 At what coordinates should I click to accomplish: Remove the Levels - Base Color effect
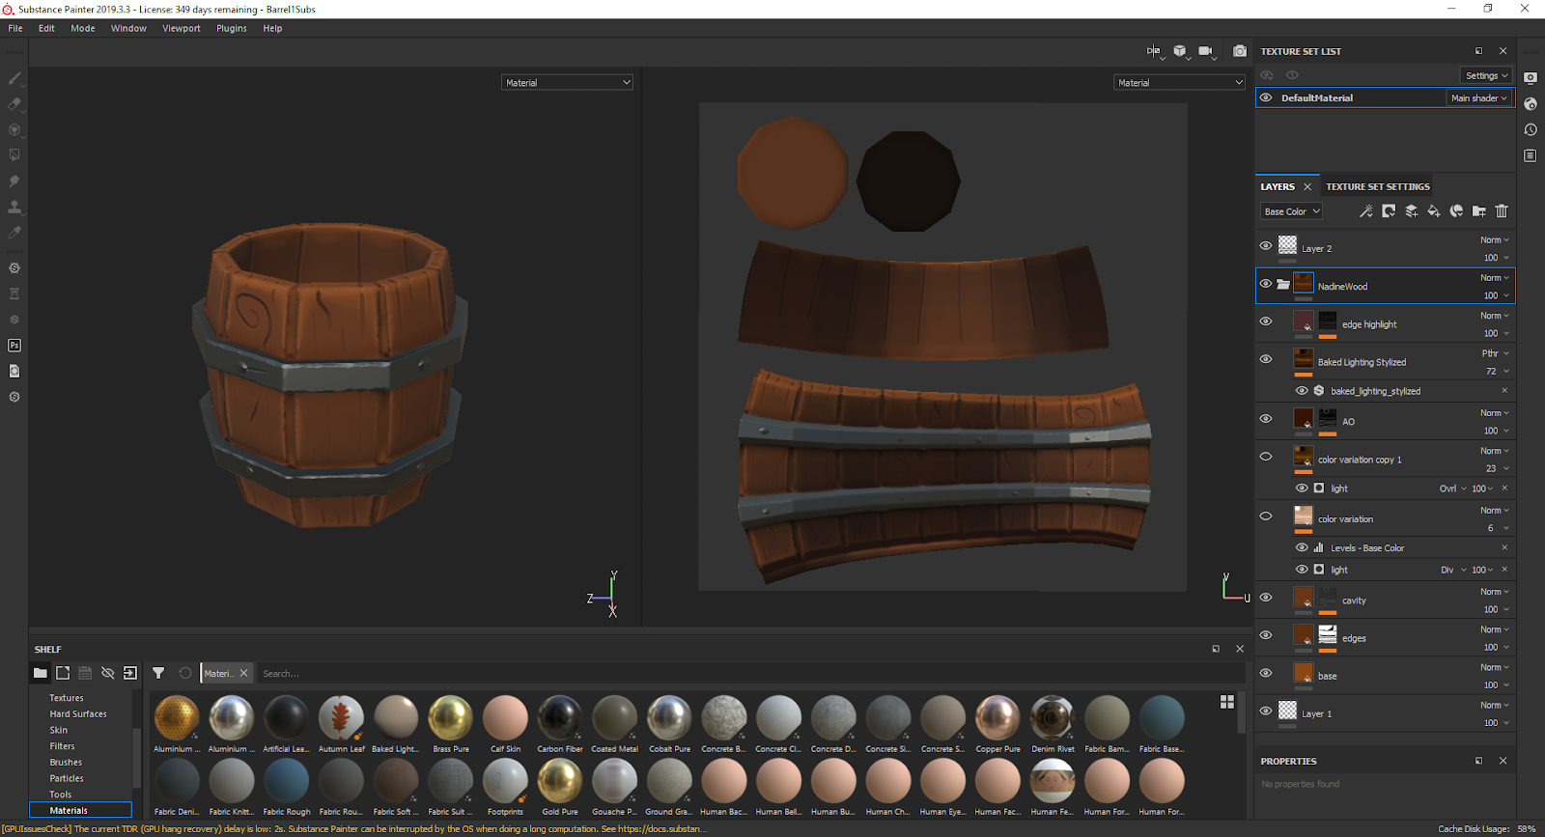click(1504, 547)
